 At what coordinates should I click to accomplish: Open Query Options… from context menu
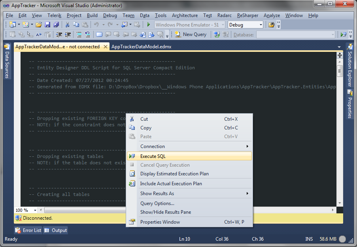pyautogui.click(x=189, y=203)
